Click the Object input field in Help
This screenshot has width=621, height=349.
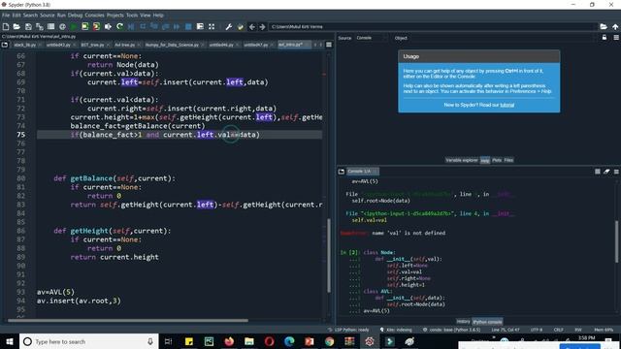pyautogui.click(x=503, y=38)
